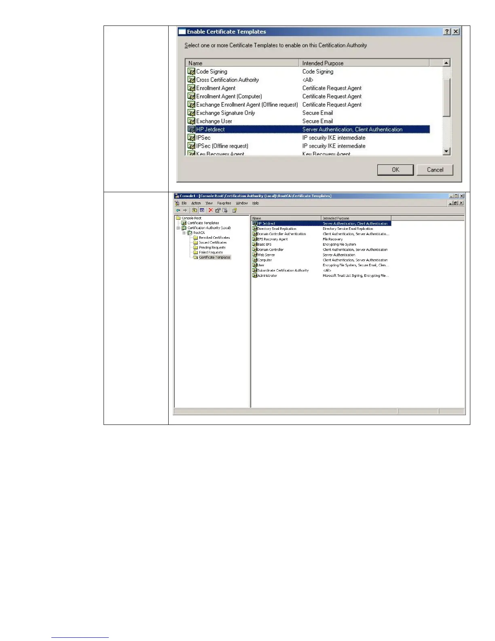495x641 pixels.
Task: Toggle the Show/Hide Console Tree toolbar icon
Action: pyautogui.click(x=201, y=210)
